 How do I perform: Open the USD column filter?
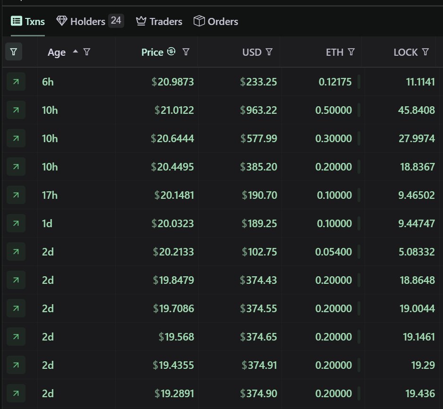pos(269,52)
